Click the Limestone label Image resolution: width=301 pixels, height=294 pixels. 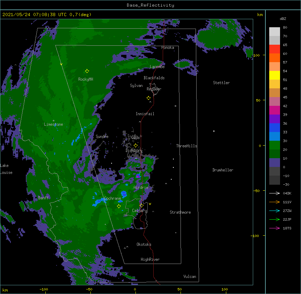pos(53,124)
